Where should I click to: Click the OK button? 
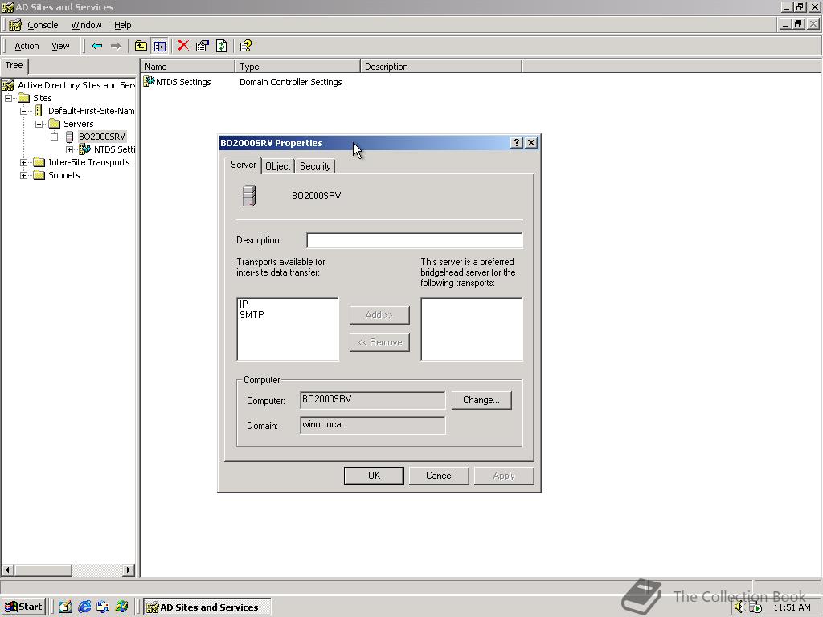(x=374, y=476)
